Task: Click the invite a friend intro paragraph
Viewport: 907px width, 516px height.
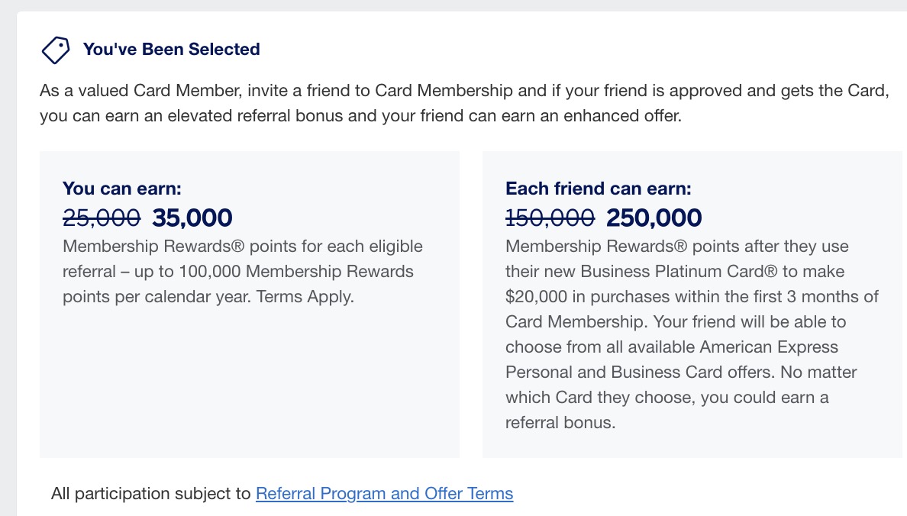Action: [x=464, y=103]
